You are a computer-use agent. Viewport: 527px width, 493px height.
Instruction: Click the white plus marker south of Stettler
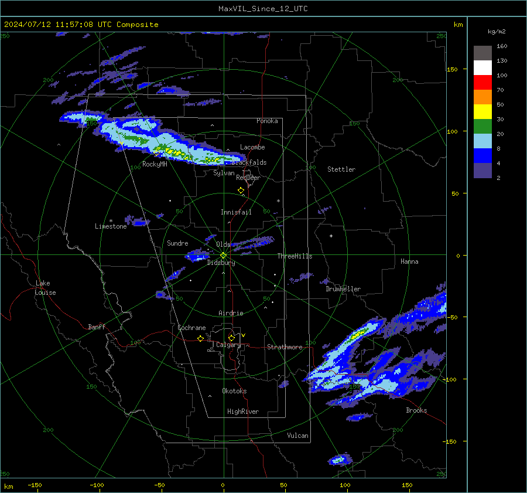click(x=331, y=236)
